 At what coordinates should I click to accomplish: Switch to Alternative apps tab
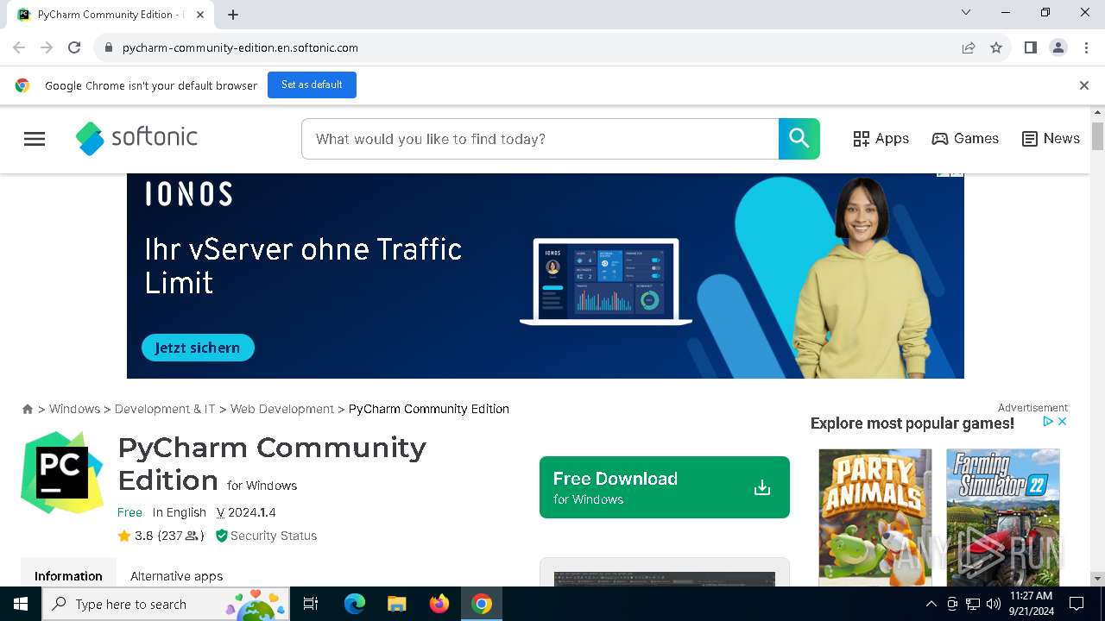point(176,576)
